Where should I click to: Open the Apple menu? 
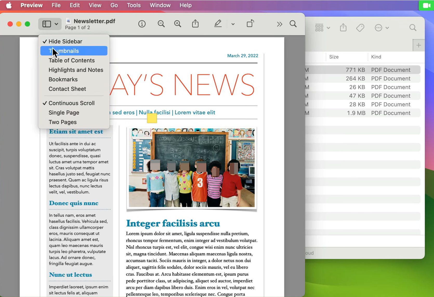pyautogui.click(x=9, y=5)
